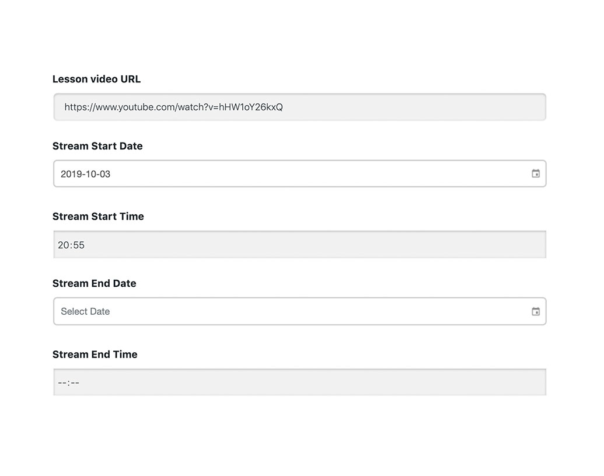Click the Lesson video URL label
Image resolution: width=604 pixels, height=476 pixels.
[96, 79]
